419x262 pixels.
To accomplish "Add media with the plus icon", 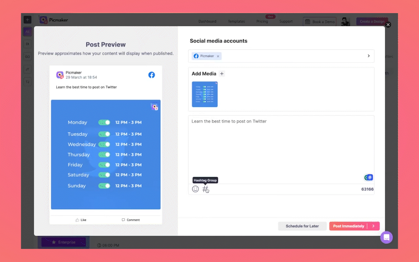I will point(222,74).
